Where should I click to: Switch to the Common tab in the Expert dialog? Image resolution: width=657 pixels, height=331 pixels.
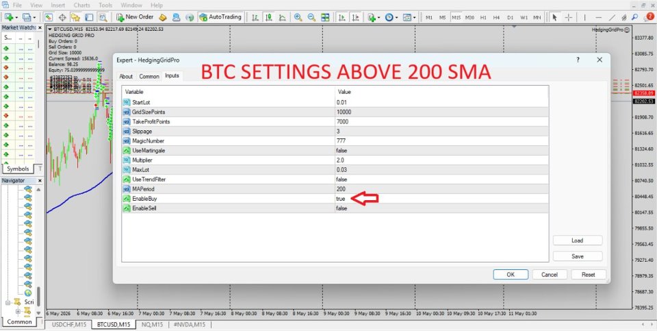pos(149,76)
